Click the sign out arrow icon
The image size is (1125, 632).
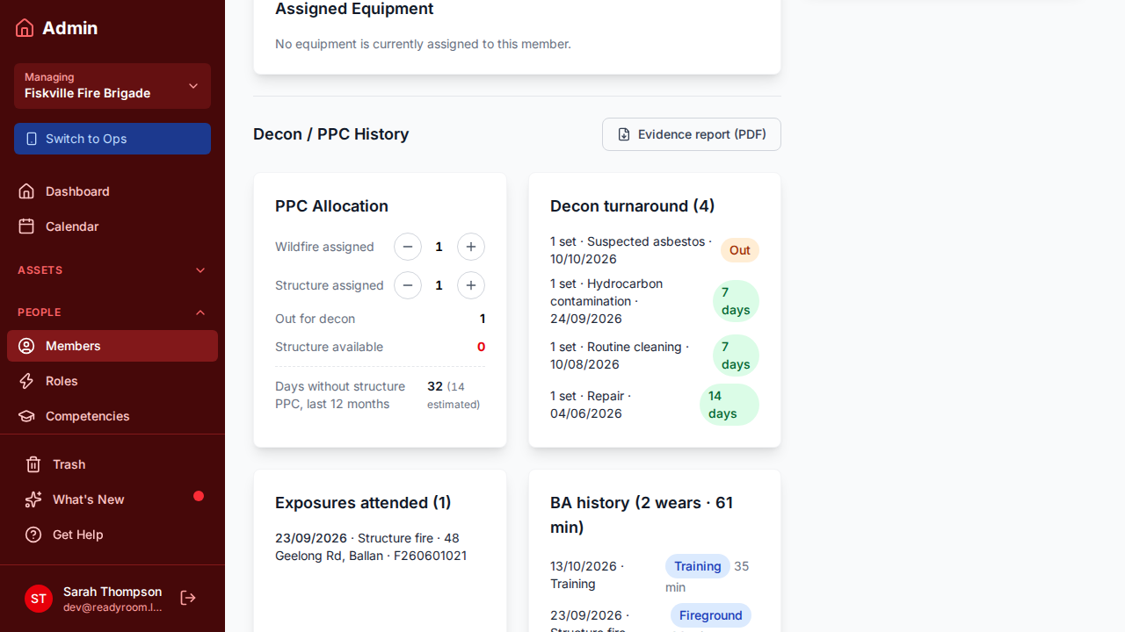[188, 598]
